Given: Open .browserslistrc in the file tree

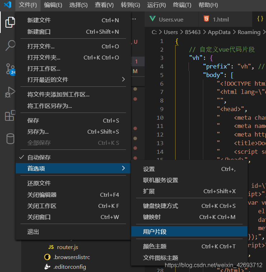Looking at the screenshot, I should [x=72, y=257].
